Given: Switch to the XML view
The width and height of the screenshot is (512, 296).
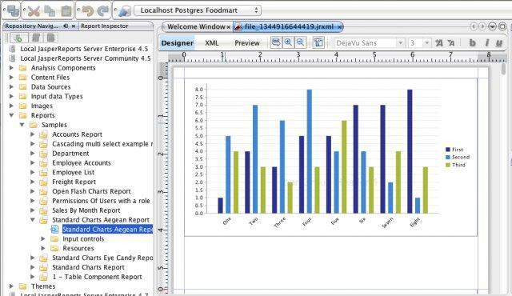Looking at the screenshot, I should (x=212, y=43).
